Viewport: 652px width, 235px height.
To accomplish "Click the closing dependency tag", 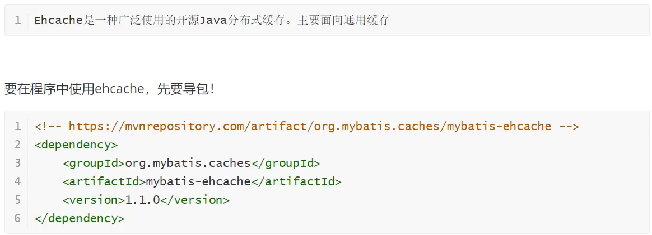I will point(80,218).
